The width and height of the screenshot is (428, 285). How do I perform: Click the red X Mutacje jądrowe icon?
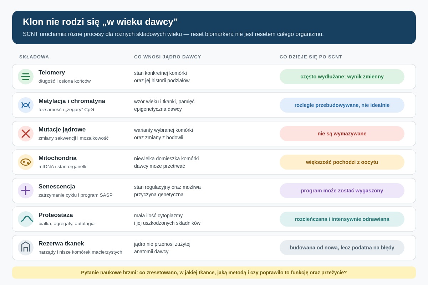(x=26, y=134)
